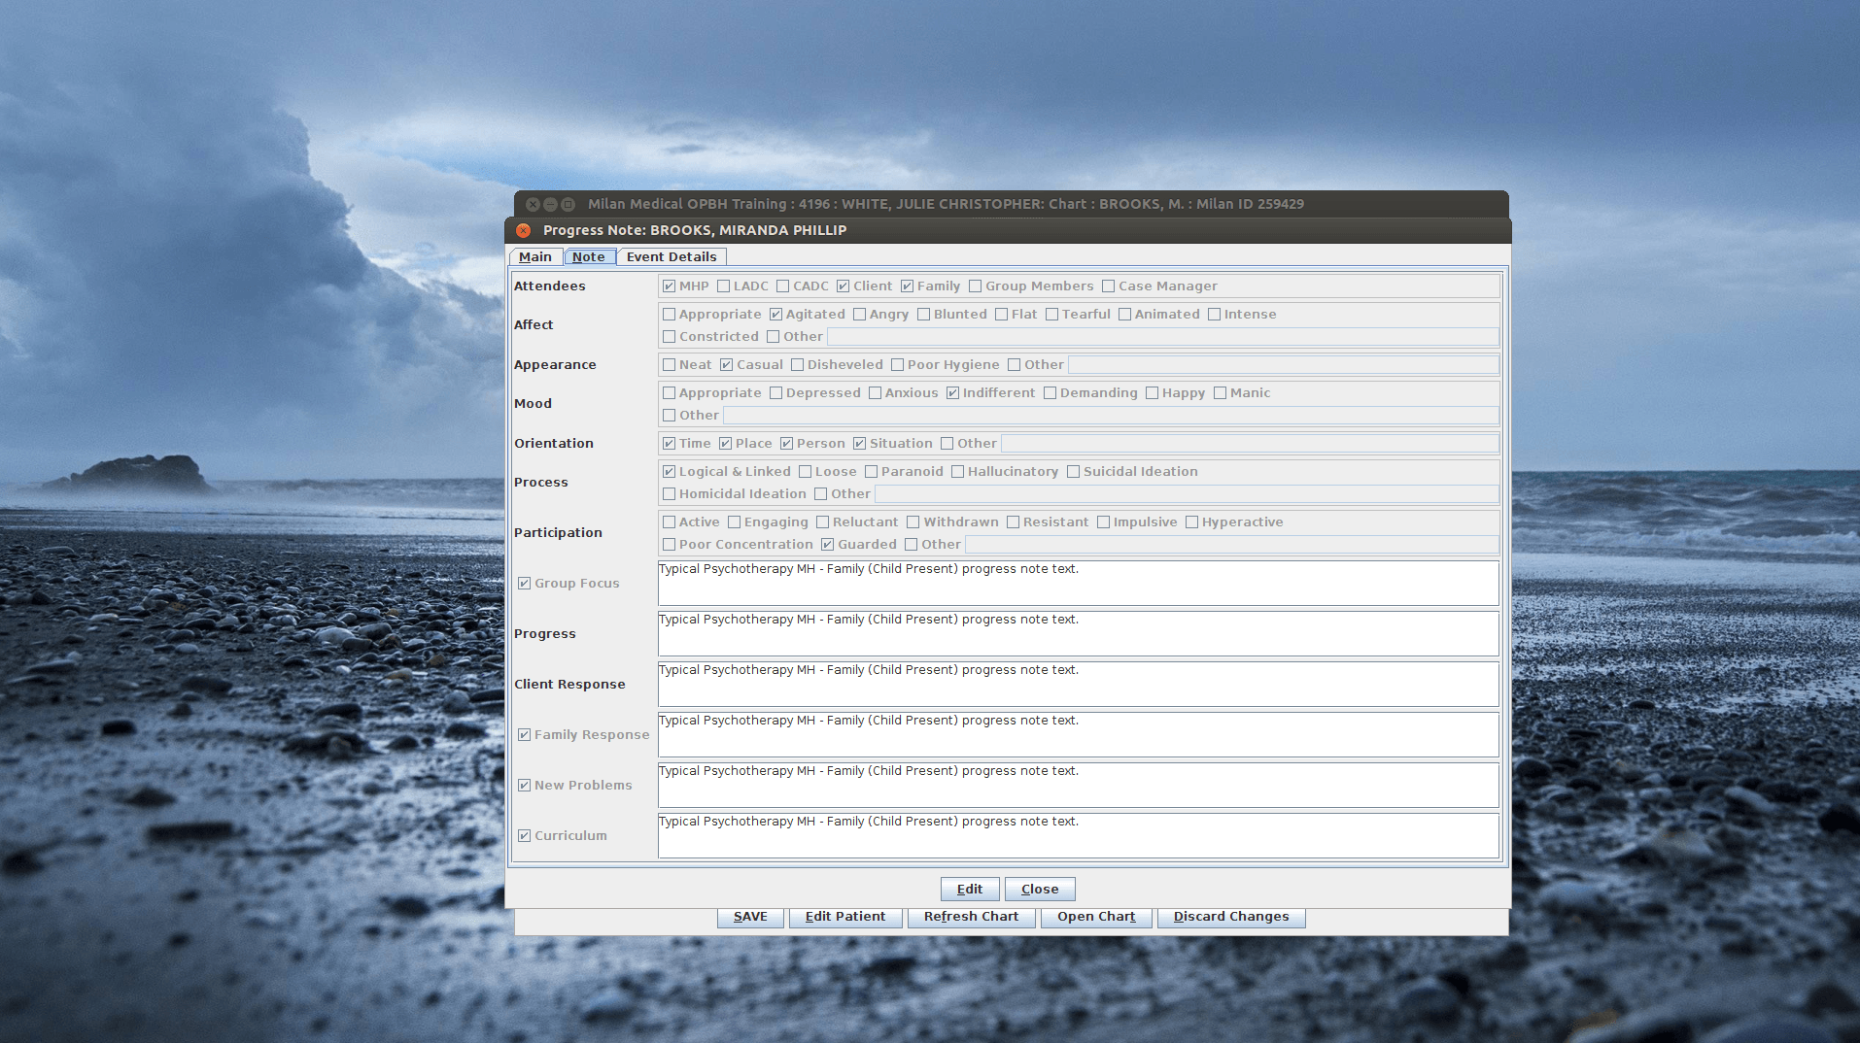
Task: Select the Note tab
Action: tap(589, 256)
